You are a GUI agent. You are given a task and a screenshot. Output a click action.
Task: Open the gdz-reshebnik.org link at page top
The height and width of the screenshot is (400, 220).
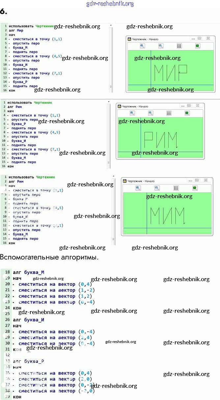coord(110,4)
